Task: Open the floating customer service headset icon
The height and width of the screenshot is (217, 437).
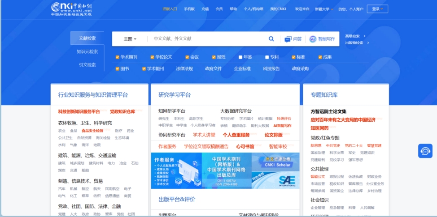Action: tap(425, 151)
